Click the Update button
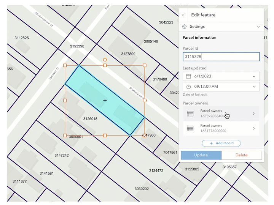Viewport: 274px width, 205px height. pos(201,155)
